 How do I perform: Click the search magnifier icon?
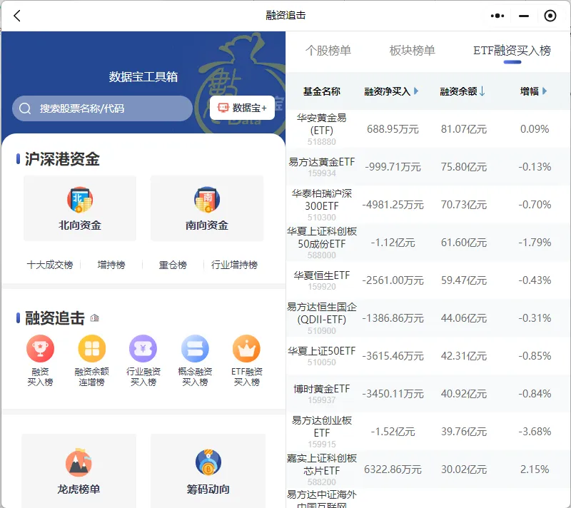(25, 108)
